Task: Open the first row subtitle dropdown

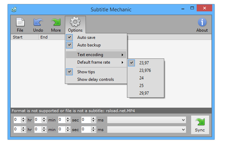Action: pyautogui.click(x=147, y=120)
